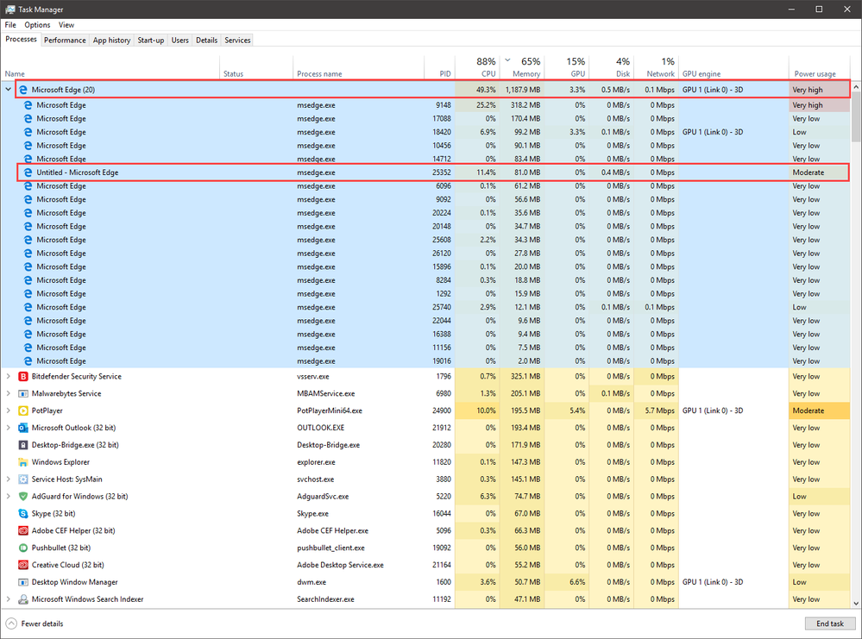
Task: Expand the Microsoft Windows Search Indexer row
Action: coord(9,598)
